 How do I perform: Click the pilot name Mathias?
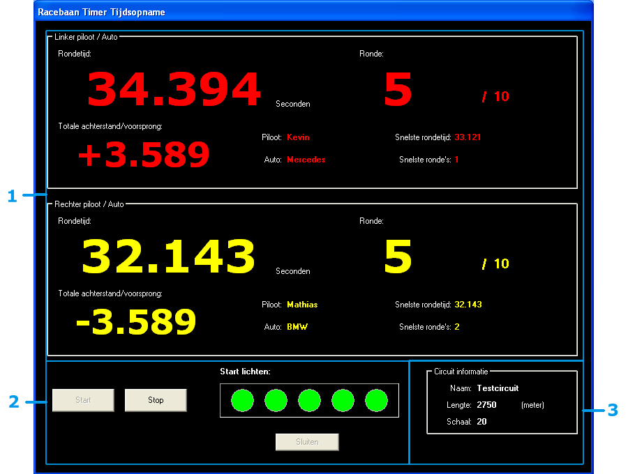[x=302, y=305]
